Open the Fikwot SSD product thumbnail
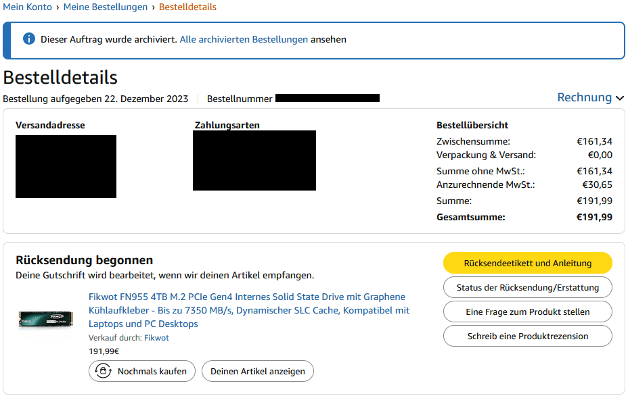Screen dimensions: 628x398 coord(46,318)
